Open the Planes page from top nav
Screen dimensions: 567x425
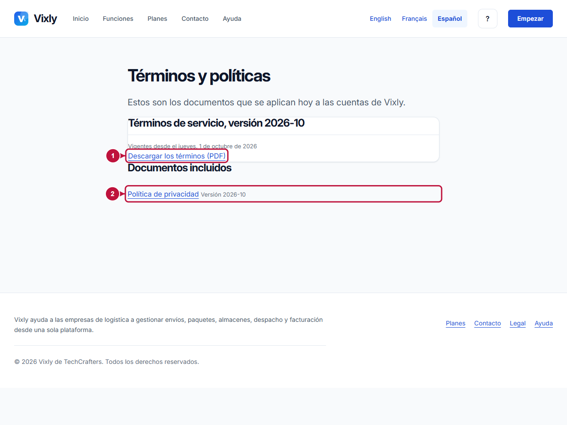[157, 19]
